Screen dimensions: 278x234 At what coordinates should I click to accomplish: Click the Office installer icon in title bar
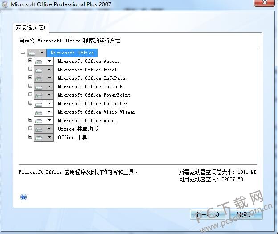coord(4,4)
